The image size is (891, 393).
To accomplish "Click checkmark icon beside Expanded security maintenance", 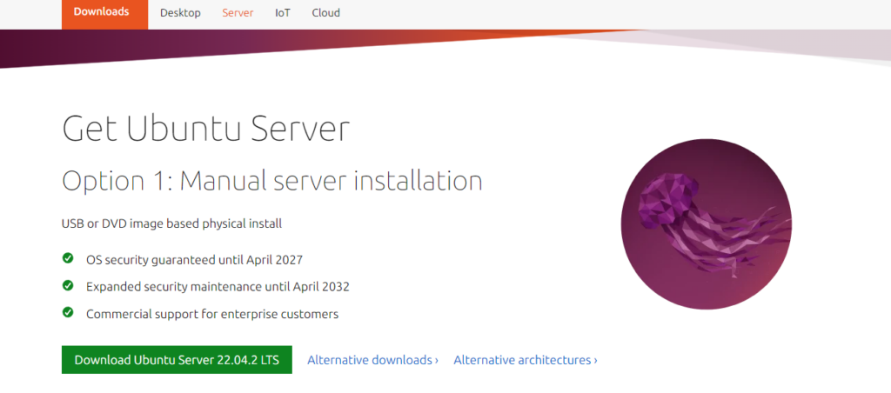I will [68, 285].
